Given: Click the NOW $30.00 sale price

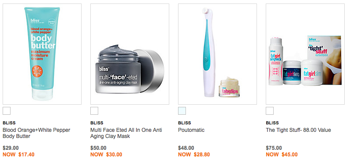Looking at the screenshot, I should click(107, 155).
